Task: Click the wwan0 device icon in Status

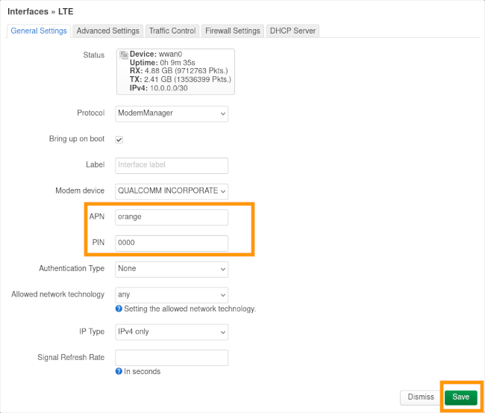Action: coord(124,55)
